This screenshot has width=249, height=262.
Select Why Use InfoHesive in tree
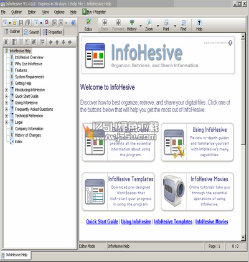pyautogui.click(x=29, y=64)
